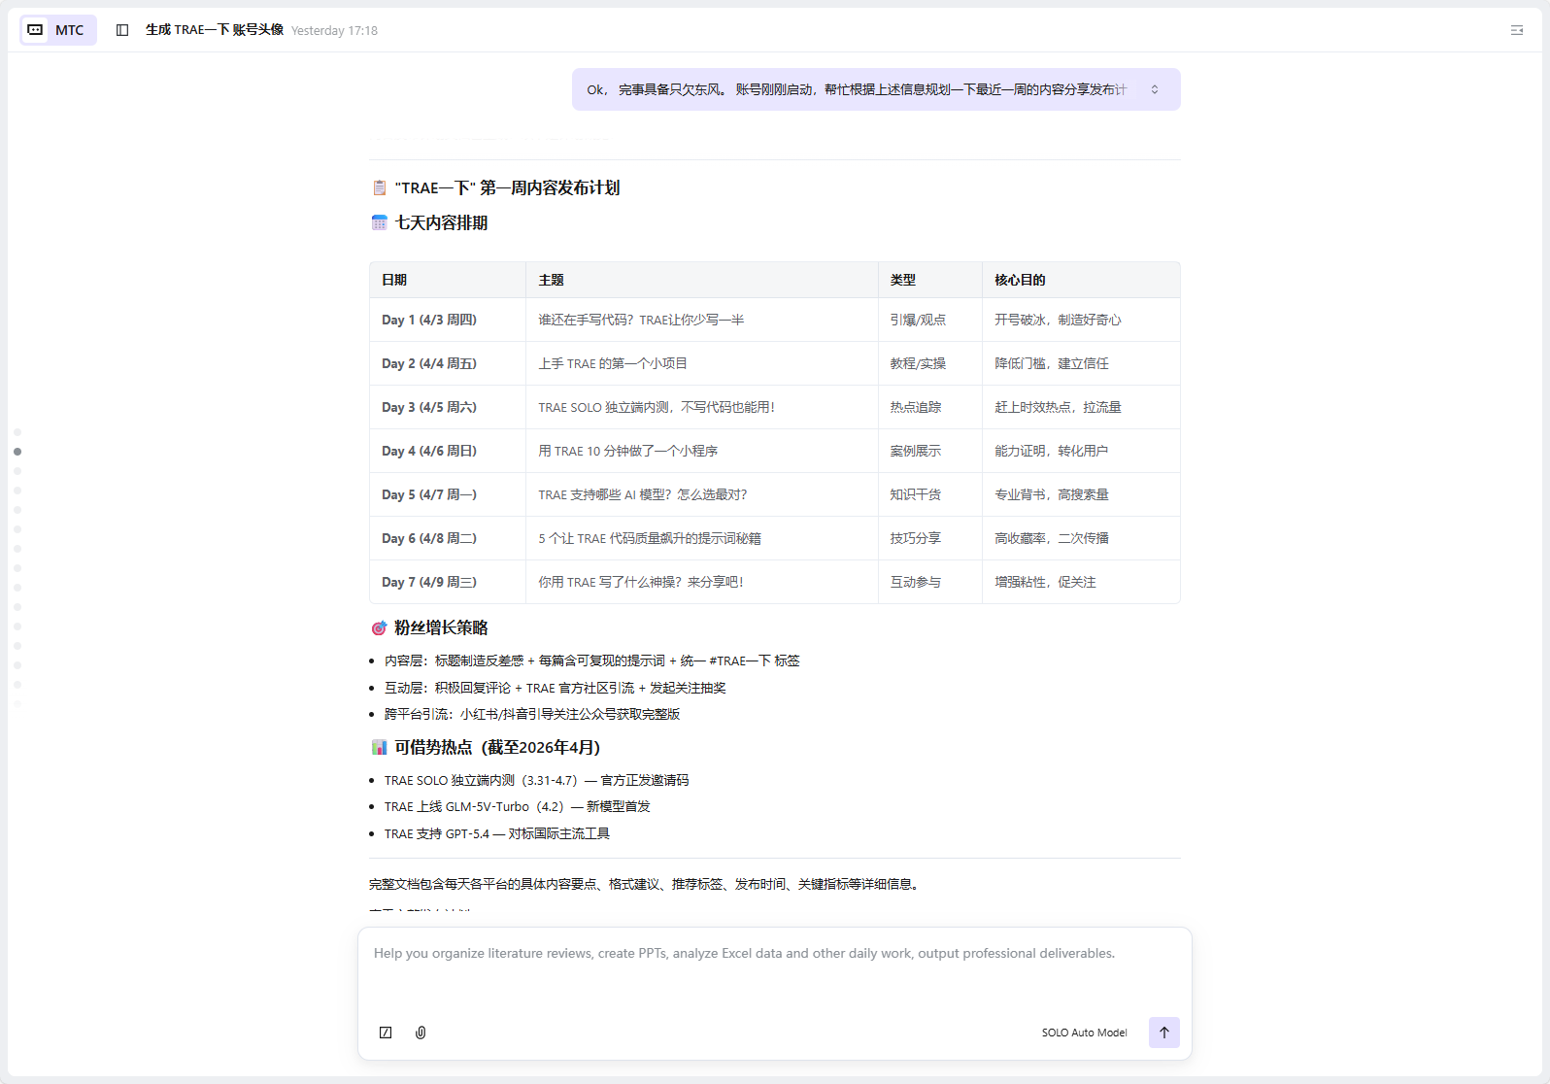Jump to the topmost message navigation dot
Viewport: 1550px width, 1084px height.
pos(17,432)
